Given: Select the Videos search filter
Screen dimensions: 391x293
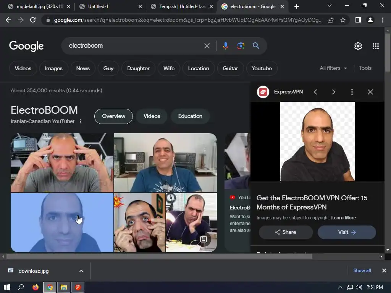Looking at the screenshot, I should (x=23, y=68).
